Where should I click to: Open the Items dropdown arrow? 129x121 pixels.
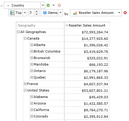tap(61, 13)
